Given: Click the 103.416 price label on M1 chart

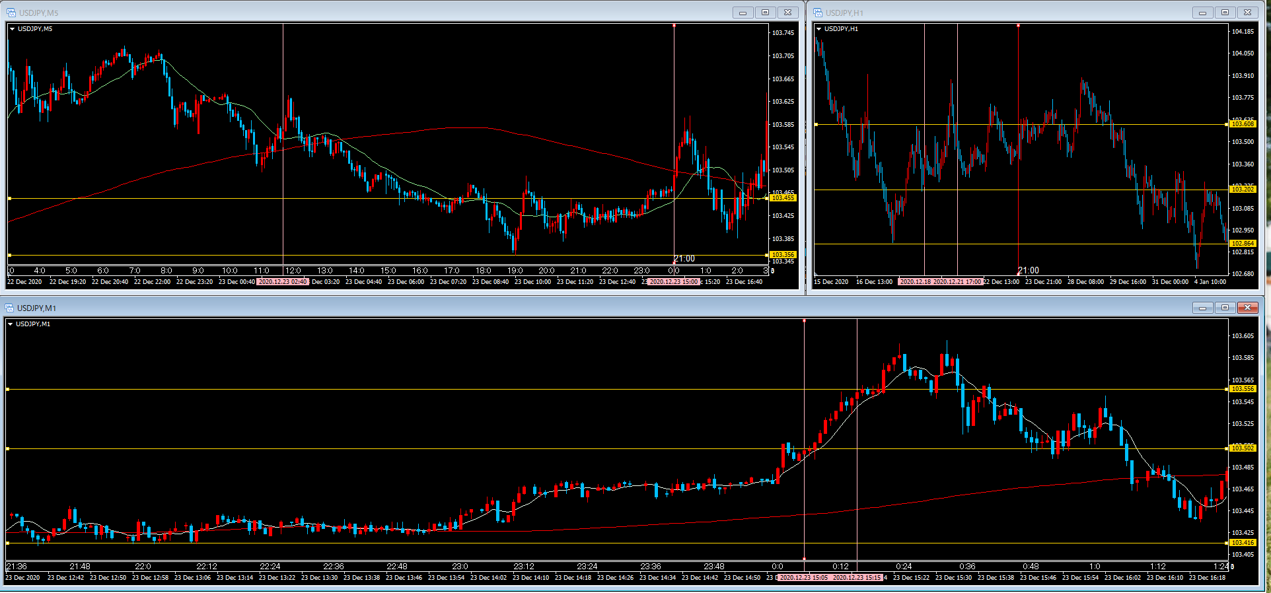Looking at the screenshot, I should point(1243,543).
